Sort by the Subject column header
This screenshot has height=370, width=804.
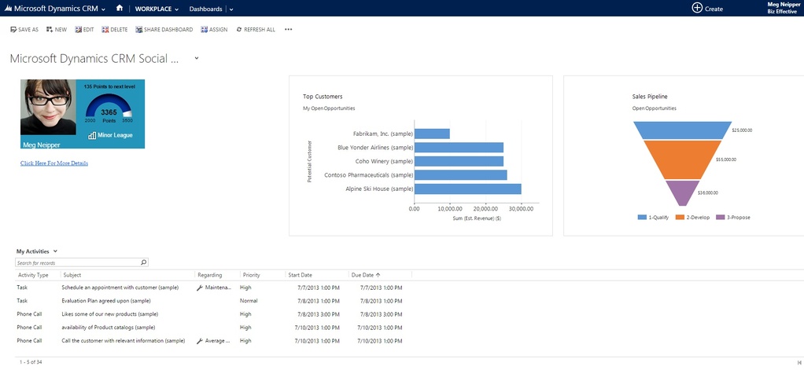(x=72, y=275)
